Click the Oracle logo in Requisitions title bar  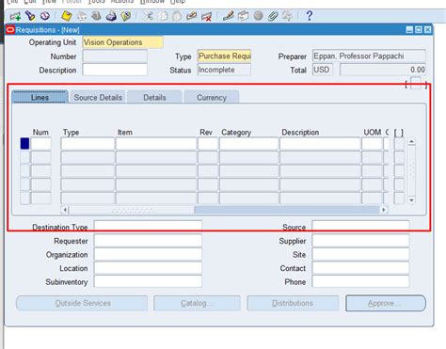pyautogui.click(x=10, y=30)
